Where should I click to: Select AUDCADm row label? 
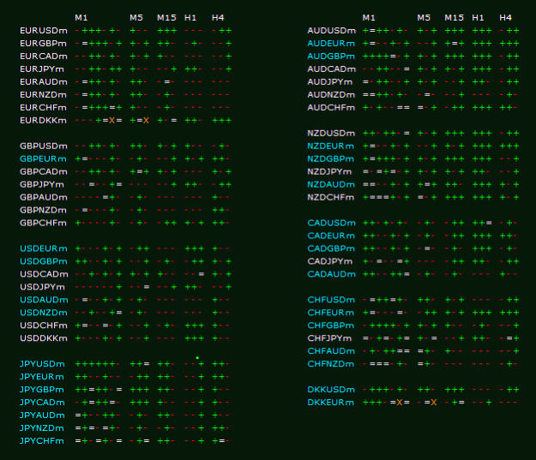coord(331,69)
